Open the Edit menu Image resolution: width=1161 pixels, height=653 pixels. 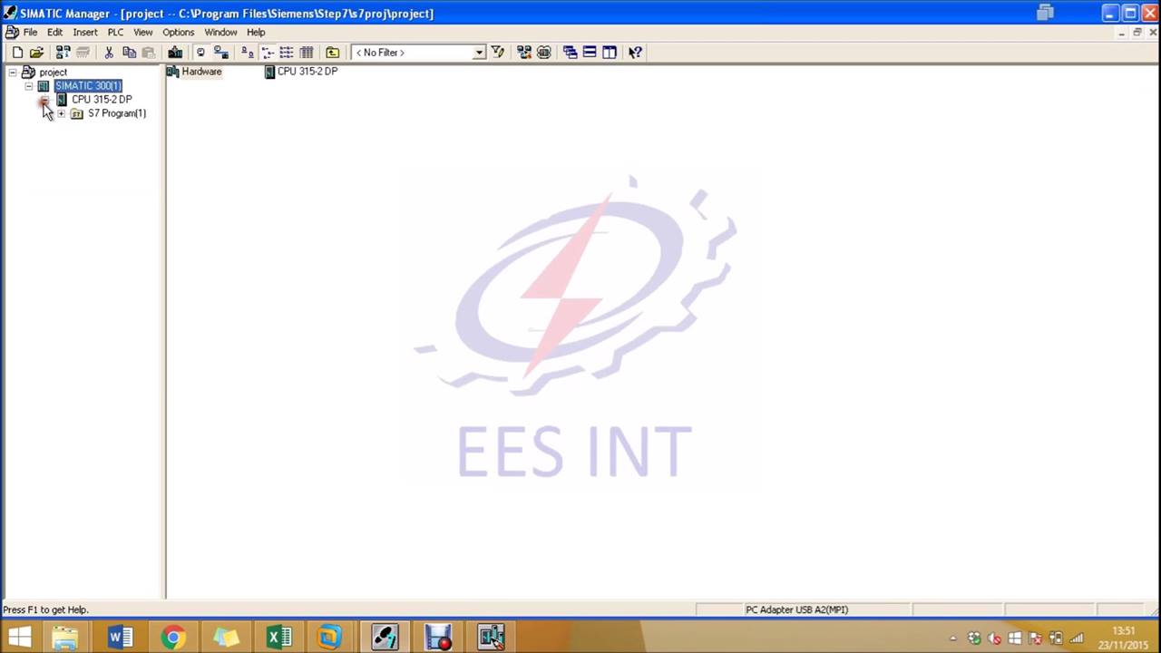pos(54,33)
